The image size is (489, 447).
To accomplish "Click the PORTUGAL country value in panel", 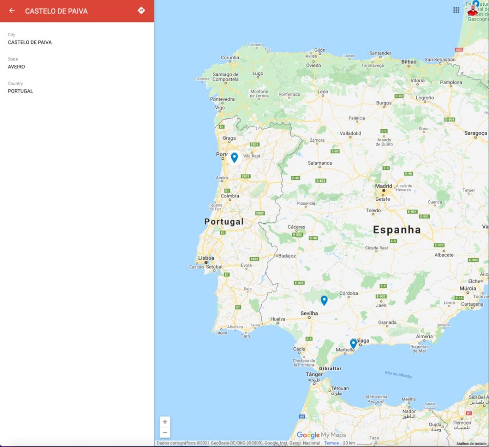I will [x=21, y=91].
